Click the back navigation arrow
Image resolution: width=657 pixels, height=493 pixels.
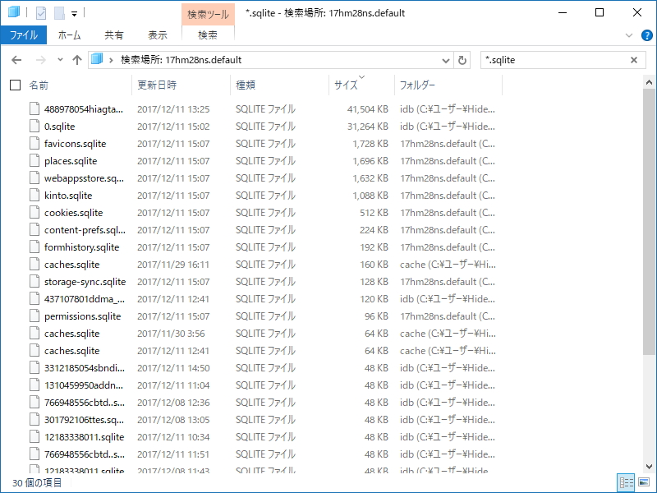click(16, 60)
